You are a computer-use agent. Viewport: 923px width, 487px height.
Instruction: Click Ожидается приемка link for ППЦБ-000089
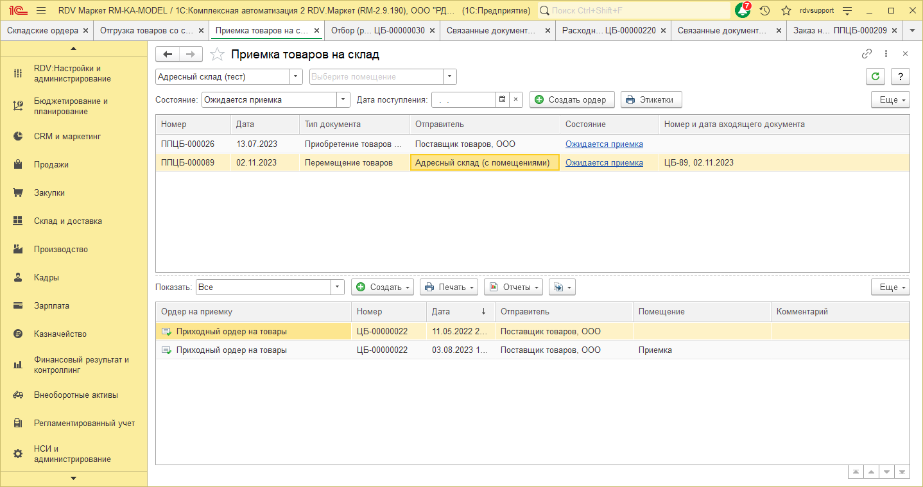point(604,163)
